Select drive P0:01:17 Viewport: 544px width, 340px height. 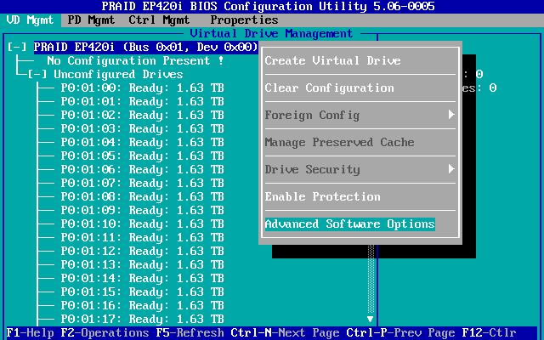point(142,320)
